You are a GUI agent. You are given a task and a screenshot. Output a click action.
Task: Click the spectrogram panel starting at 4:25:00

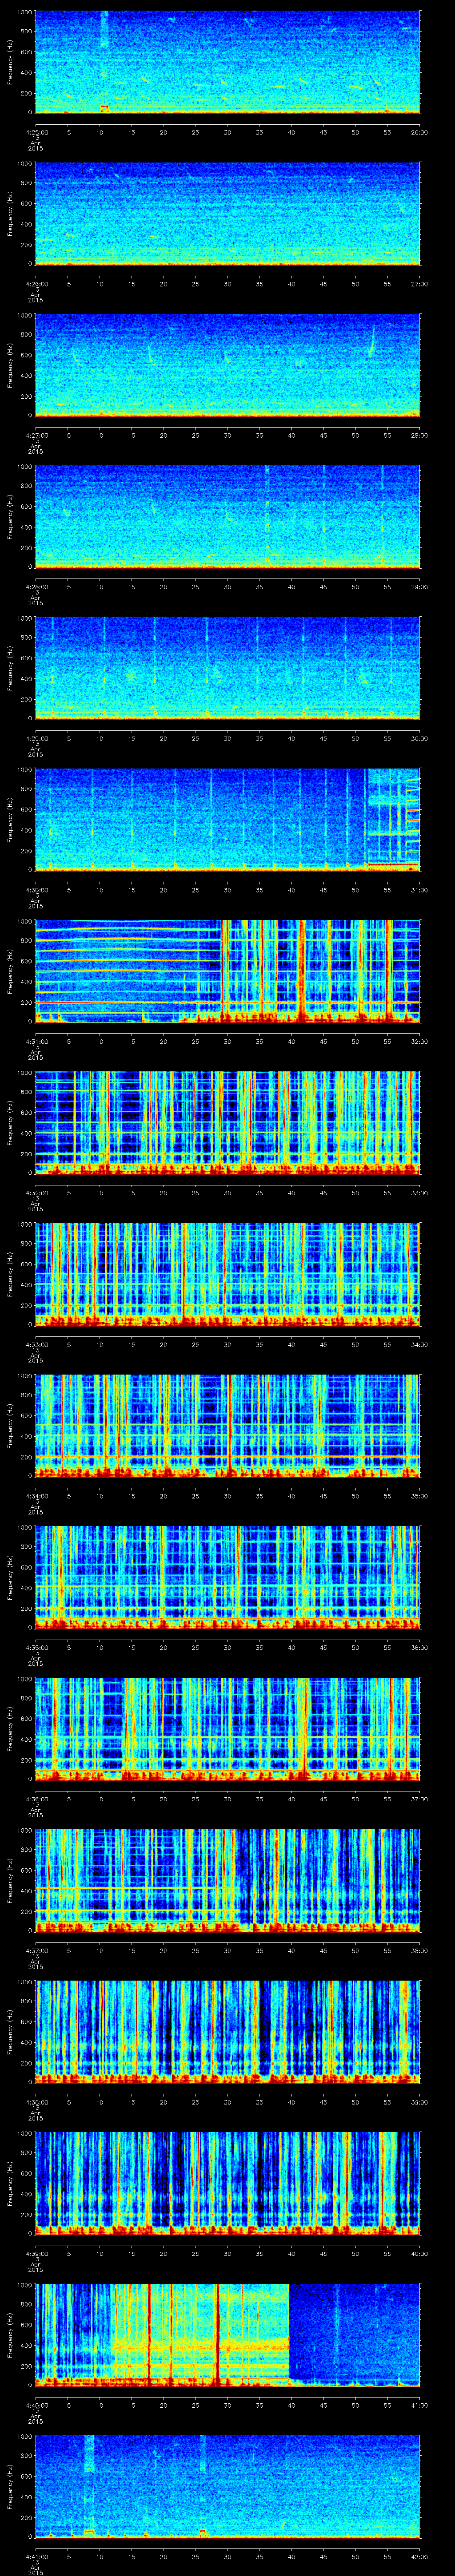click(228, 62)
